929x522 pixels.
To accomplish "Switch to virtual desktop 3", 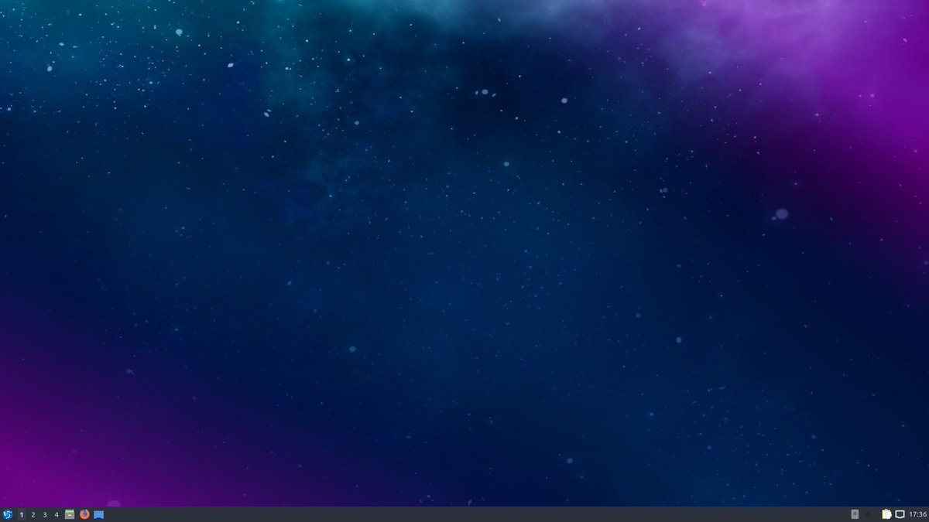I will click(x=45, y=514).
